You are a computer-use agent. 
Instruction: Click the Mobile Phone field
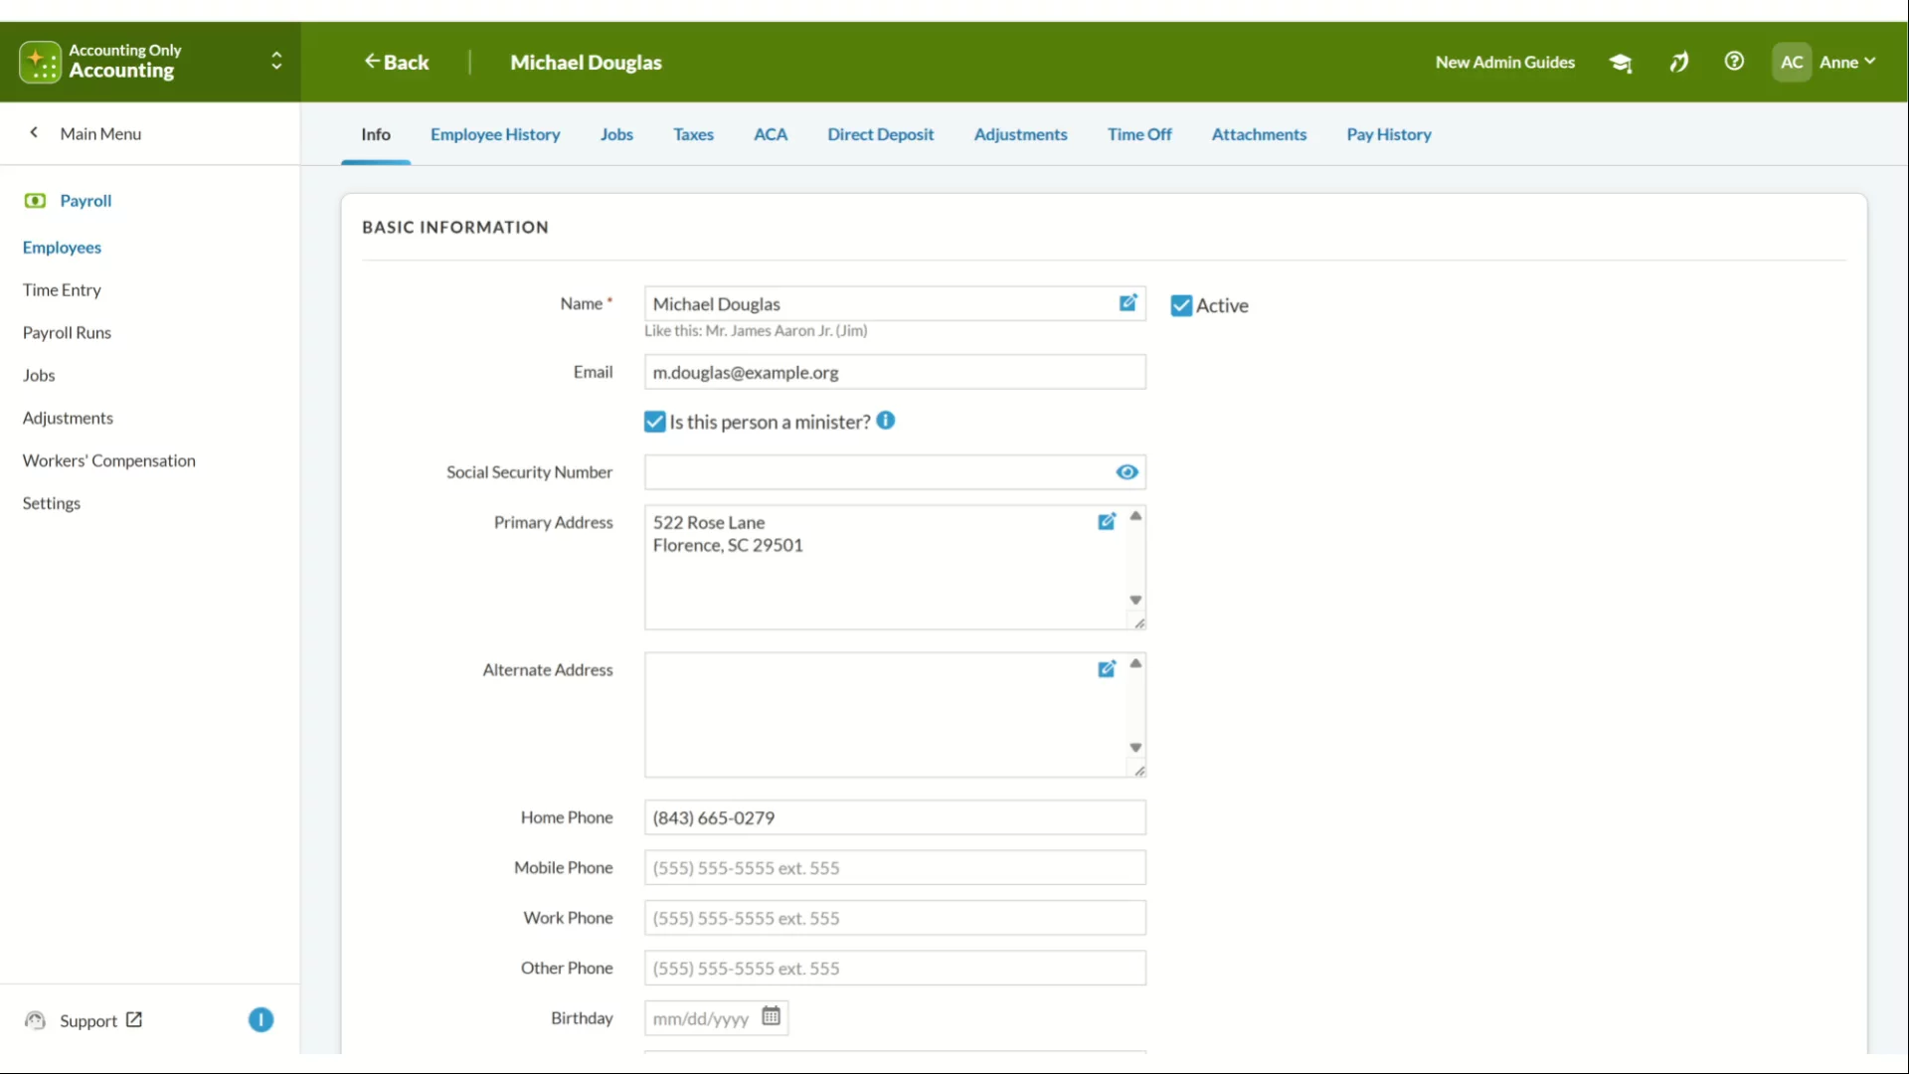pos(895,868)
